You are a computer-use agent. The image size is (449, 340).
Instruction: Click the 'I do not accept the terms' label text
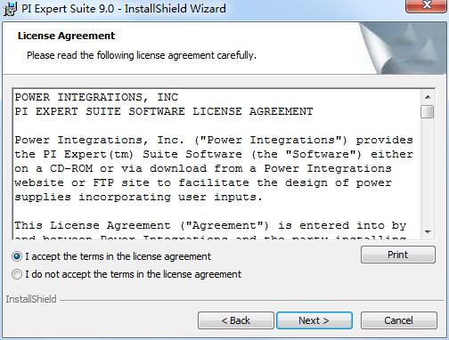pyautogui.click(x=133, y=274)
